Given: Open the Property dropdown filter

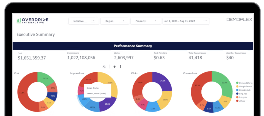Looking at the screenshot, I should [x=146, y=21].
